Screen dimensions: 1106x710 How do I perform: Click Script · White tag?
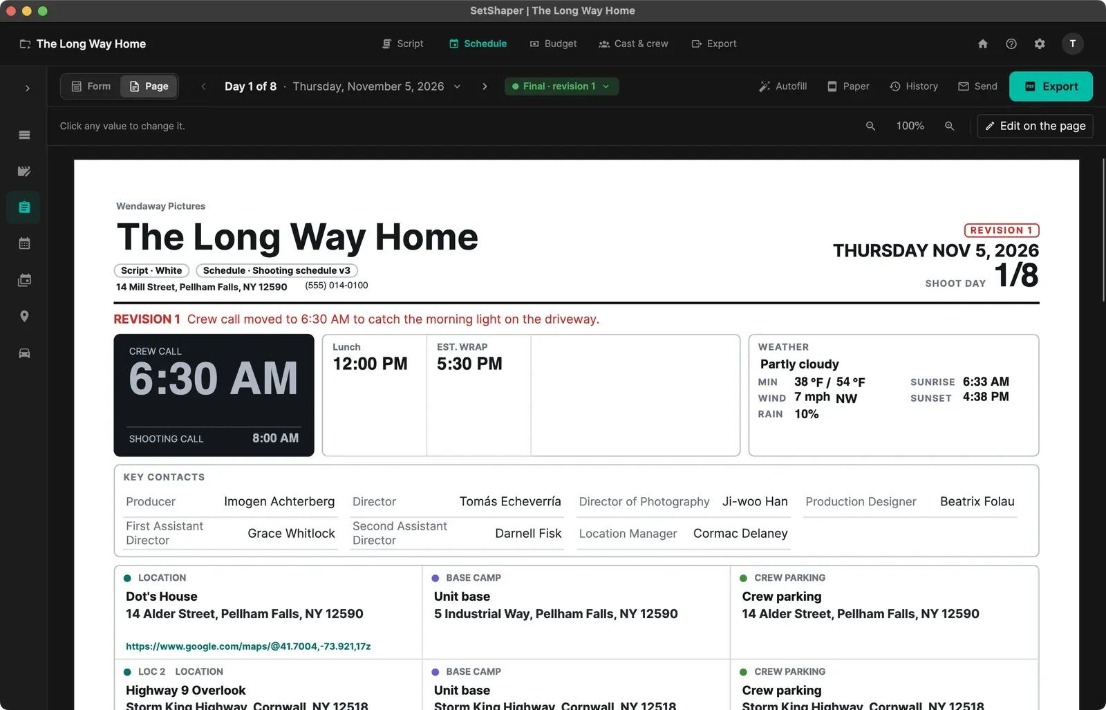[x=151, y=270]
